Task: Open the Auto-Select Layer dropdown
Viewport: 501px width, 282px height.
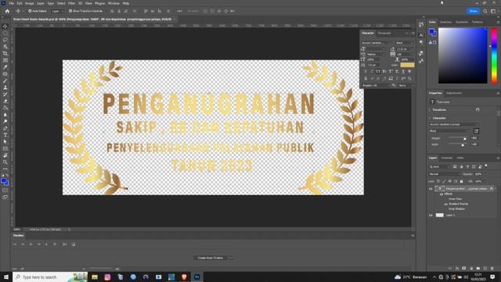Action: pyautogui.click(x=58, y=11)
